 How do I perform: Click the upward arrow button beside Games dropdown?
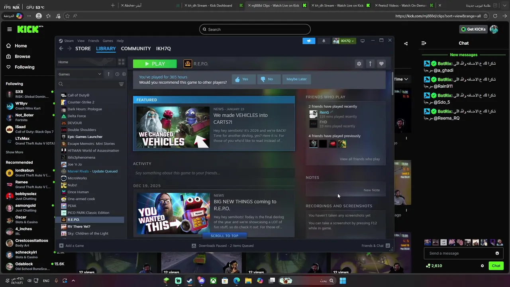tap(108, 74)
